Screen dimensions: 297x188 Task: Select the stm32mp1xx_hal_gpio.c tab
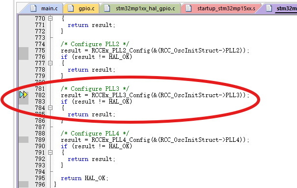[x=140, y=8]
